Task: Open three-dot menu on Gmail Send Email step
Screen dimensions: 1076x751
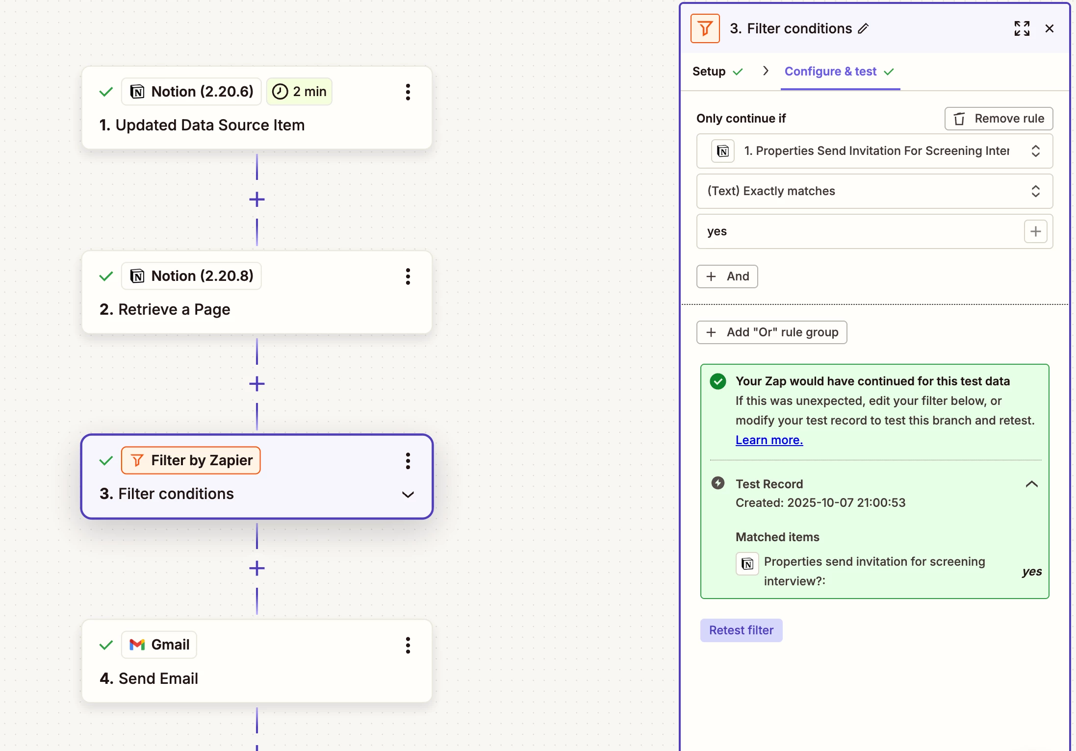Action: (408, 645)
